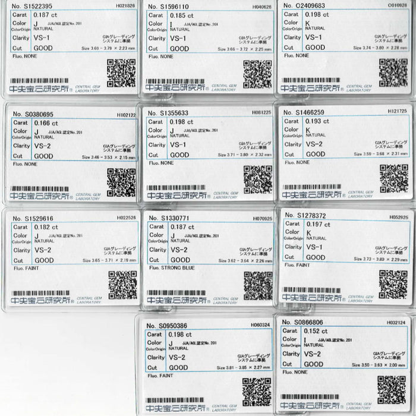Screen dimensions: 416x416
Task: Click the barcode on card S1529616
Action: [40, 293]
